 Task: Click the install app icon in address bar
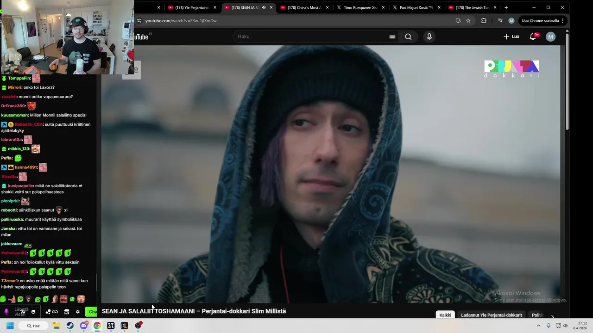pyautogui.click(x=458, y=20)
